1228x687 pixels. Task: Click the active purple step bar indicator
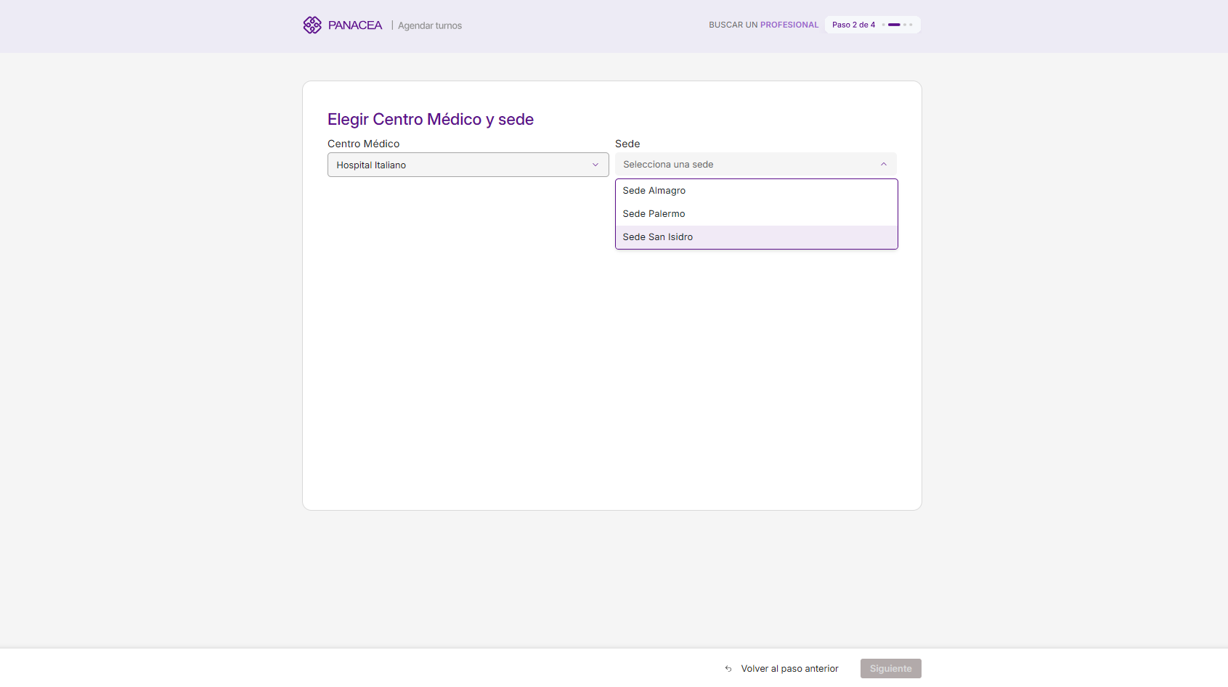point(894,25)
